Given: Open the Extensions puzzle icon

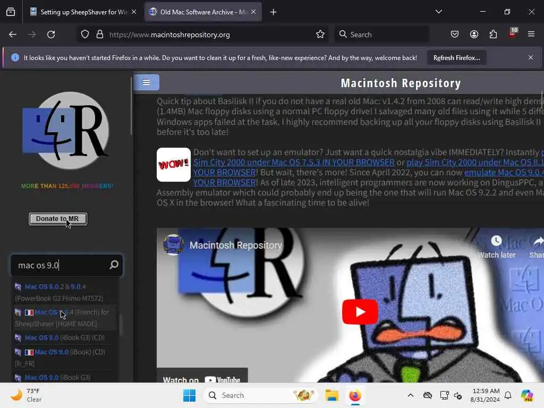Looking at the screenshot, I should (x=494, y=35).
